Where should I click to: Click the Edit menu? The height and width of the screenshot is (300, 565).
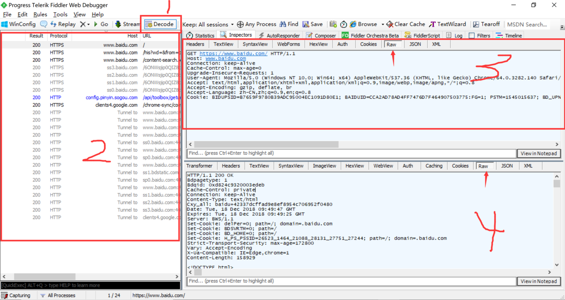point(22,15)
